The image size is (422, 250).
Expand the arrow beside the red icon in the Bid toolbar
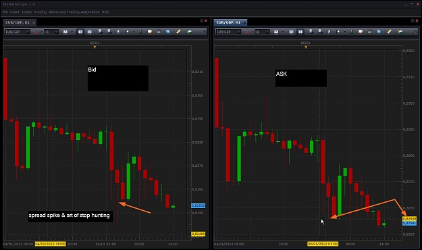[x=42, y=32]
